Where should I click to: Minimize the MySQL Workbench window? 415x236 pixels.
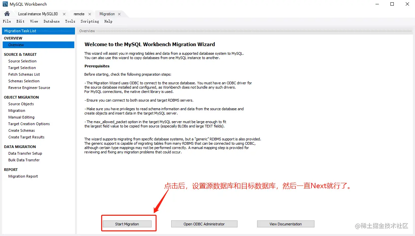pos(378,4)
